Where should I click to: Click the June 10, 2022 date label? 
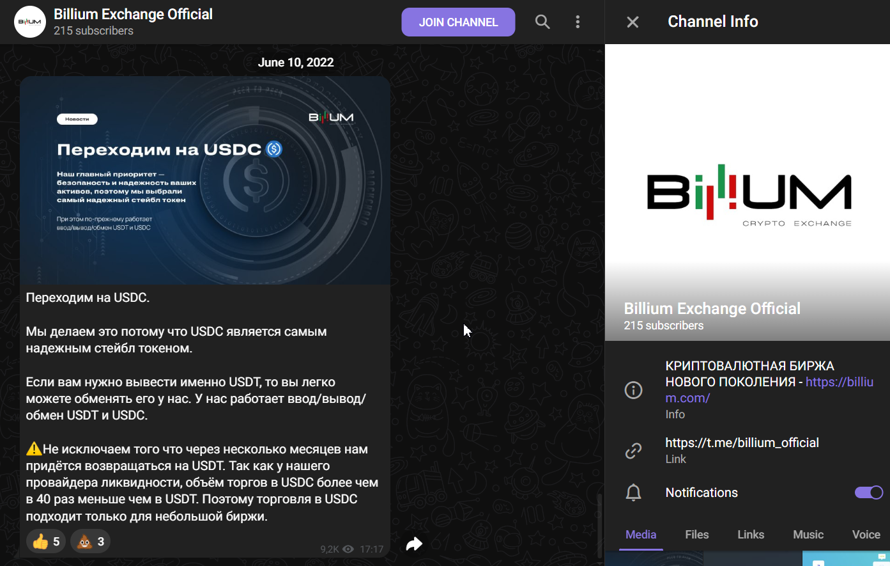click(x=296, y=63)
